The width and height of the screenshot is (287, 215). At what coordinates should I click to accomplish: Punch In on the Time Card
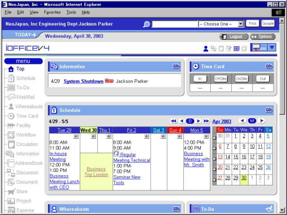coord(200,79)
